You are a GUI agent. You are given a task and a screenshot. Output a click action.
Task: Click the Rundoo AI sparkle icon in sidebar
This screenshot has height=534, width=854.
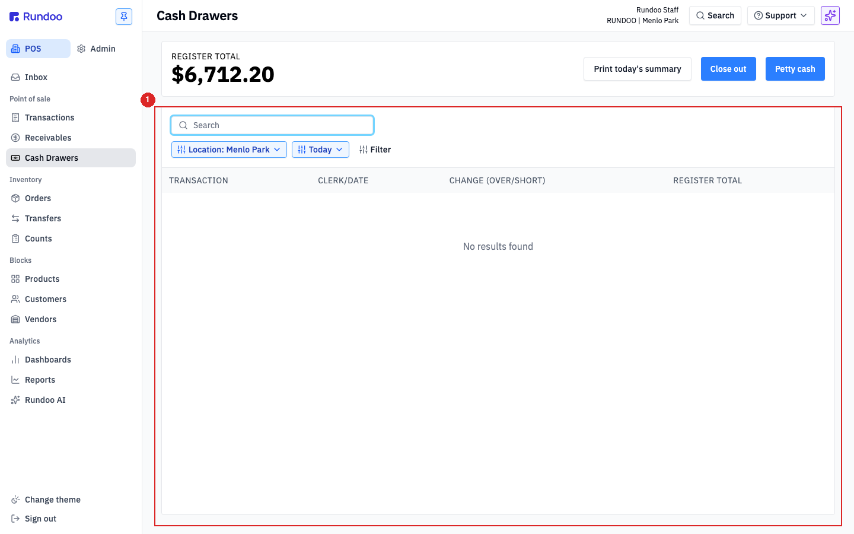pos(15,400)
